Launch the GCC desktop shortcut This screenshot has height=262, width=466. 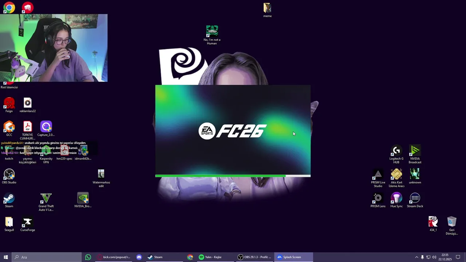click(x=9, y=129)
